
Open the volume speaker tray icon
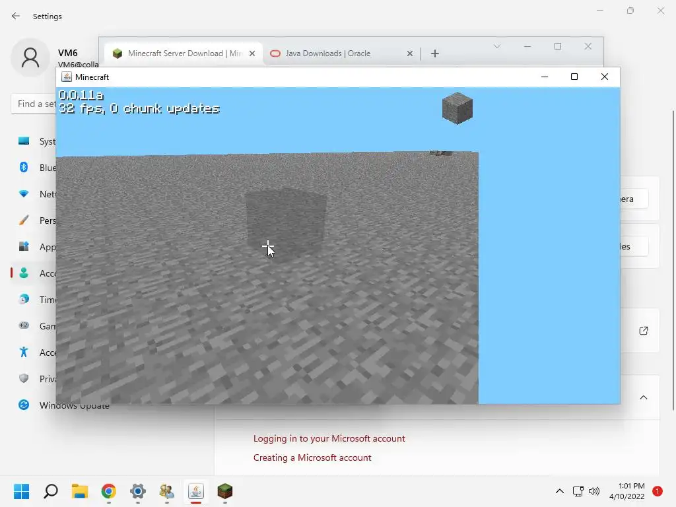tap(594, 491)
